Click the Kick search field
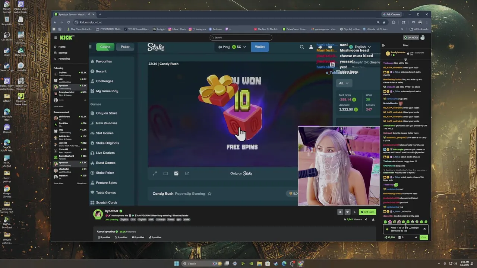 point(241,38)
